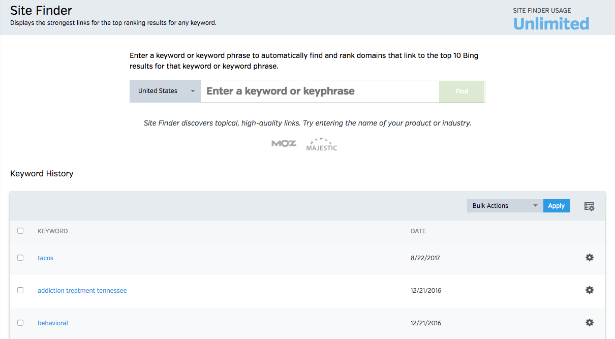Open gear menu for addiction treatment tennessee
This screenshot has height=339, width=615.
(x=589, y=290)
